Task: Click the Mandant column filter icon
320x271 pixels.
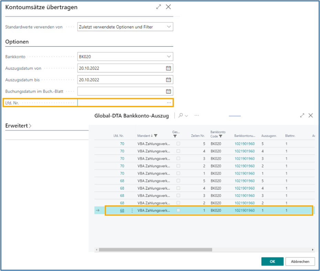Action: point(156,136)
